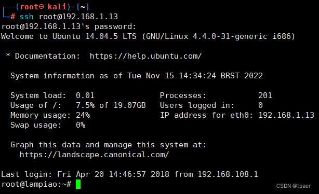This screenshot has height=194, width=319.
Task: Click the root@lampiao shell prompt
Action: (36, 184)
